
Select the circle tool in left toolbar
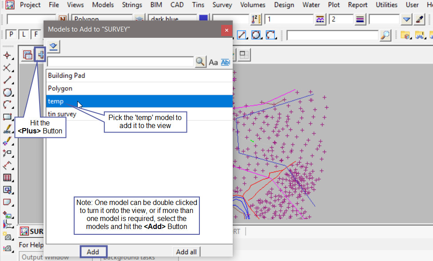(7, 92)
